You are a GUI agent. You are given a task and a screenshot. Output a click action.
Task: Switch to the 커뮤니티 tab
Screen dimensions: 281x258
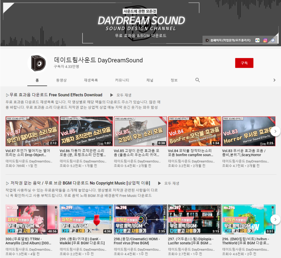pyautogui.click(x=122, y=80)
